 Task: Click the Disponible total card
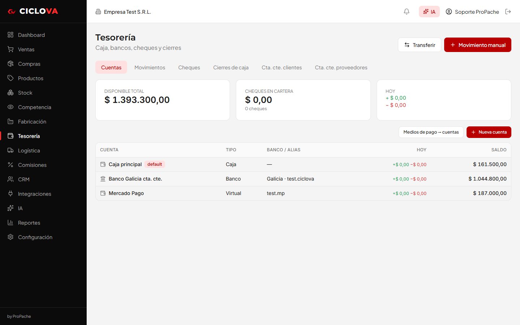click(x=162, y=100)
